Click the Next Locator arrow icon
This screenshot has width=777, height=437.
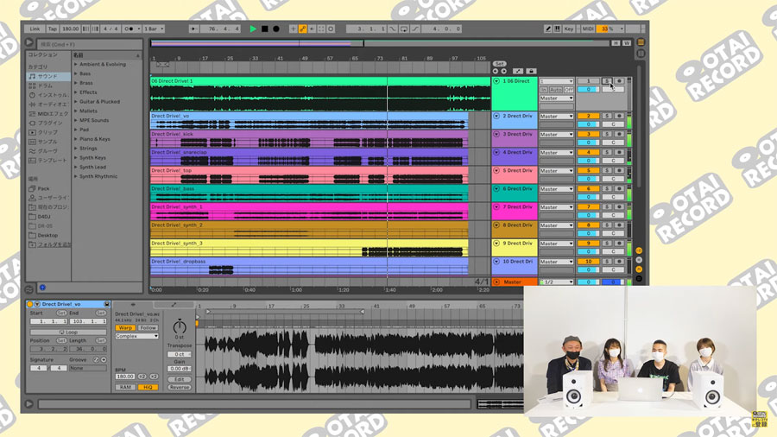(503, 72)
